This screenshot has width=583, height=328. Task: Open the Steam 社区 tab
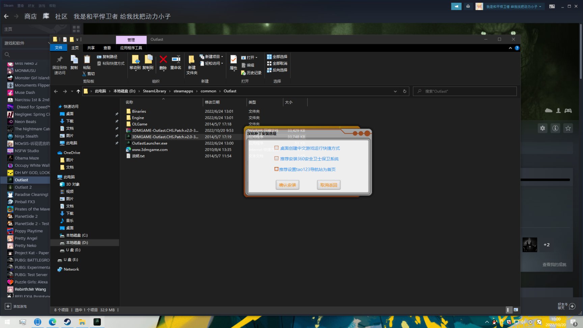click(61, 16)
